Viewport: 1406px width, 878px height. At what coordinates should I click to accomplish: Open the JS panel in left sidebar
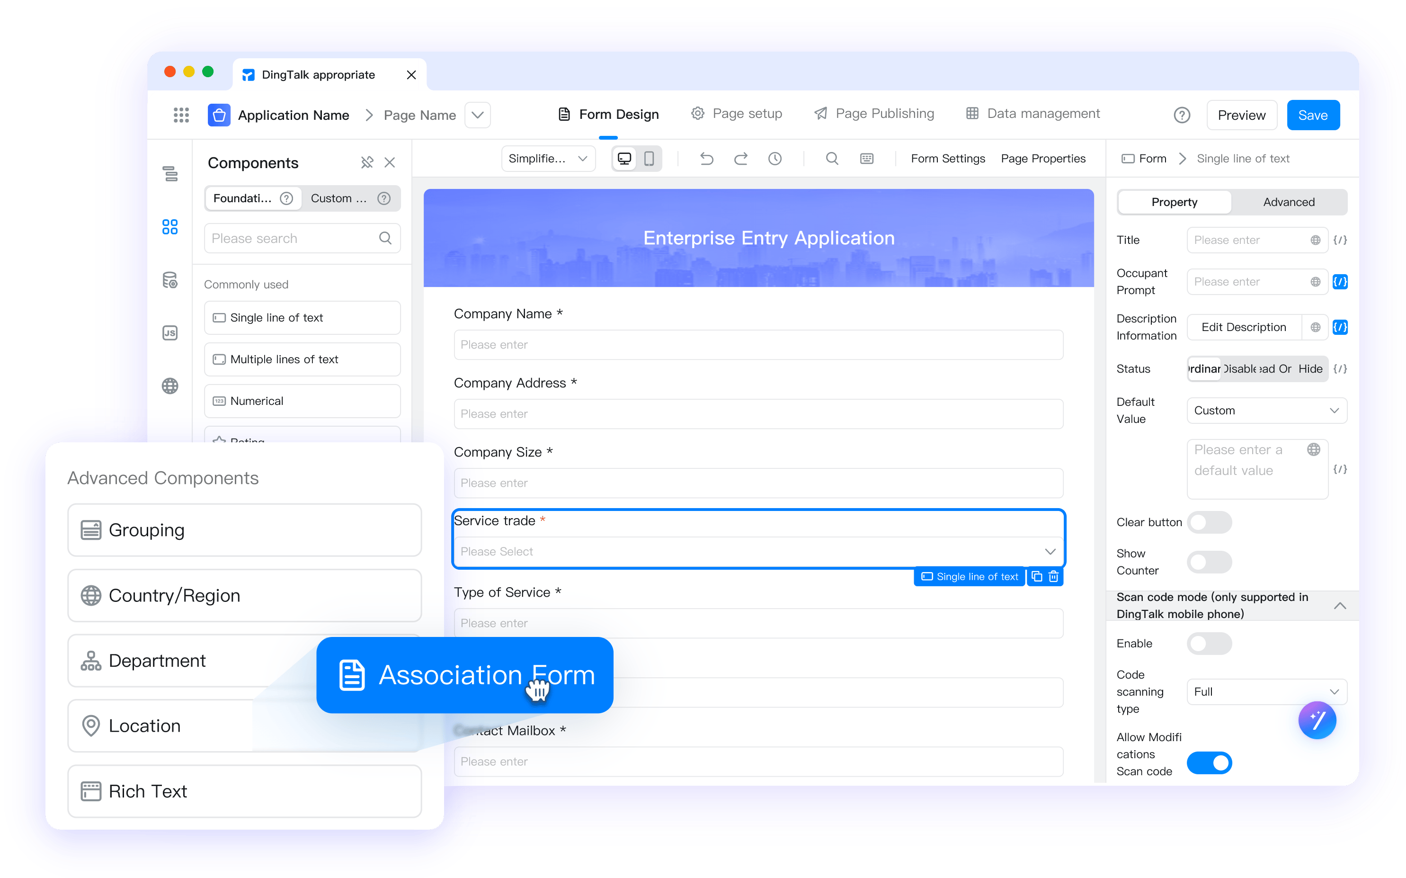pyautogui.click(x=170, y=333)
